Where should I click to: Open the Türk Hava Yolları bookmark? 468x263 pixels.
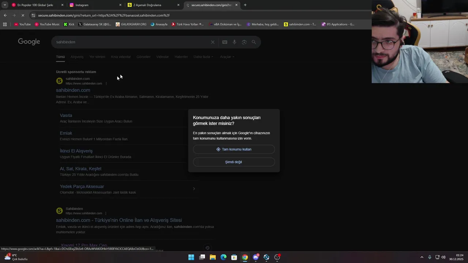(x=188, y=24)
